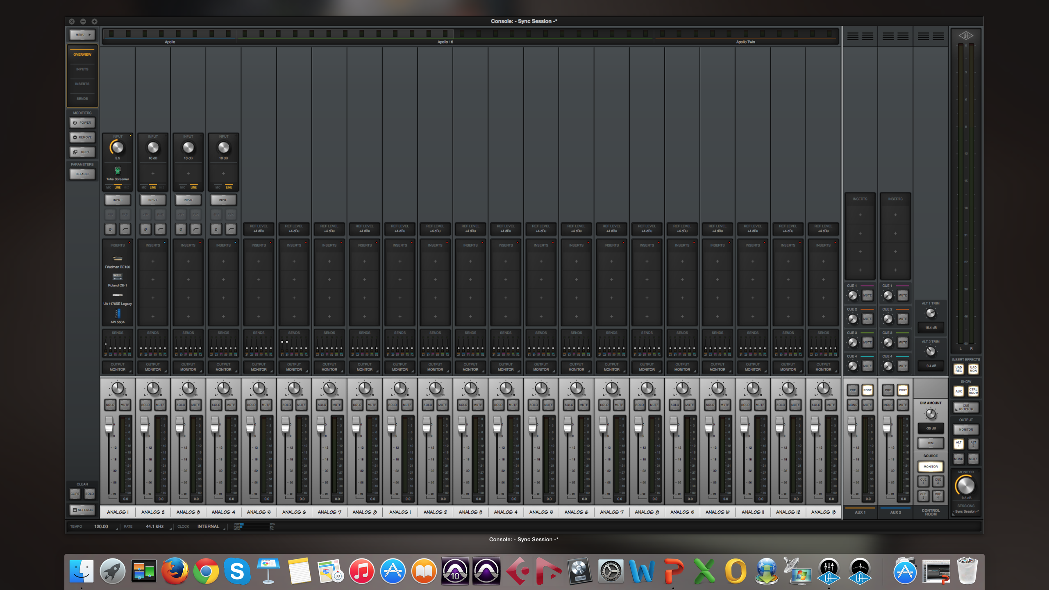Open iTunes from the dock
The height and width of the screenshot is (590, 1049).
pyautogui.click(x=361, y=571)
